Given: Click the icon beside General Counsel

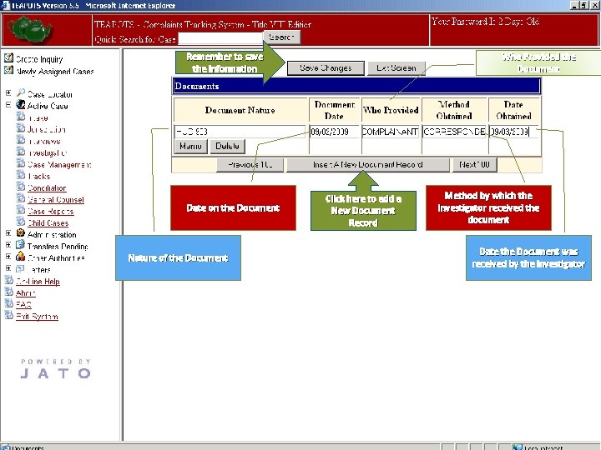Looking at the screenshot, I should coord(21,198).
